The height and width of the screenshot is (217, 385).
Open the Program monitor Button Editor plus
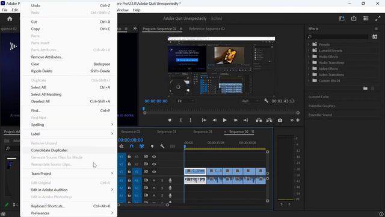[298, 121]
